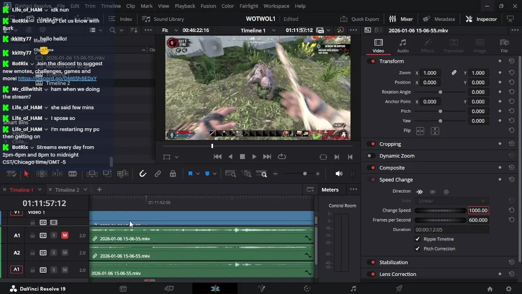This screenshot has height=294, width=522.
Task: Click the blue flag icon
Action: (190, 174)
